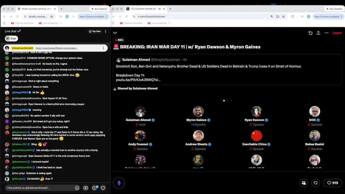Click Bahaa Beaini speaker name
345x194 pixels.
coord(315,144)
